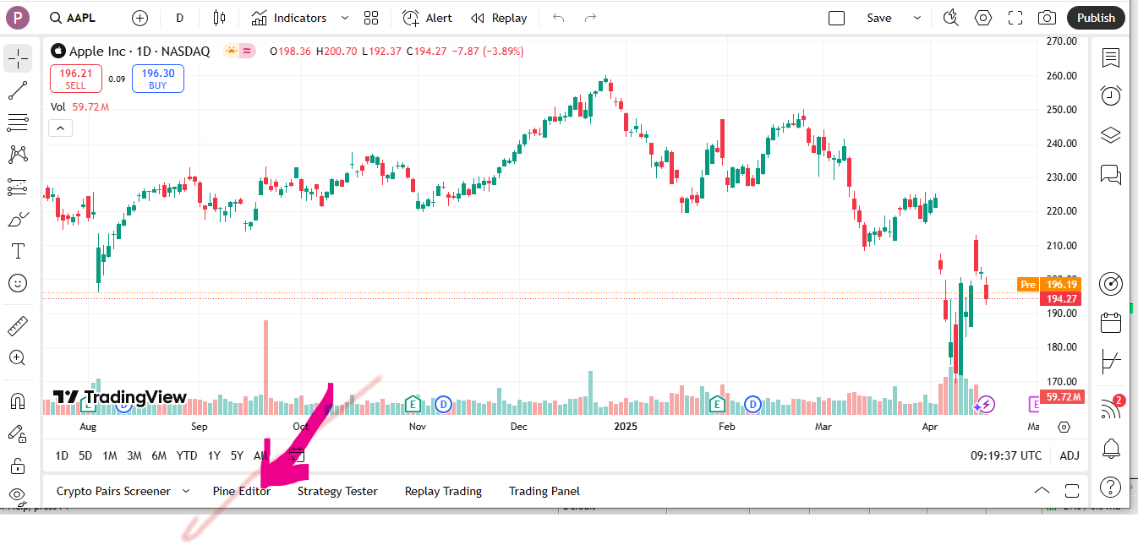Select the trend line drawing tool

(x=18, y=90)
